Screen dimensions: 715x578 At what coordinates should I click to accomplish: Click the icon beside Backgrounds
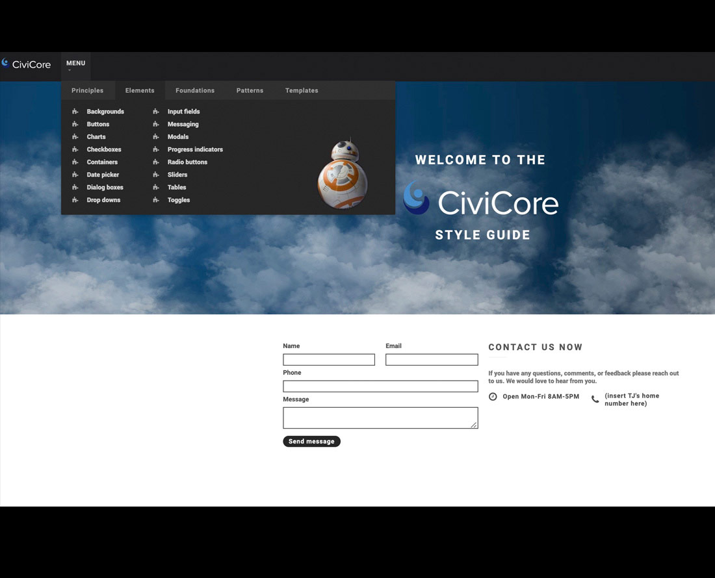click(x=75, y=112)
